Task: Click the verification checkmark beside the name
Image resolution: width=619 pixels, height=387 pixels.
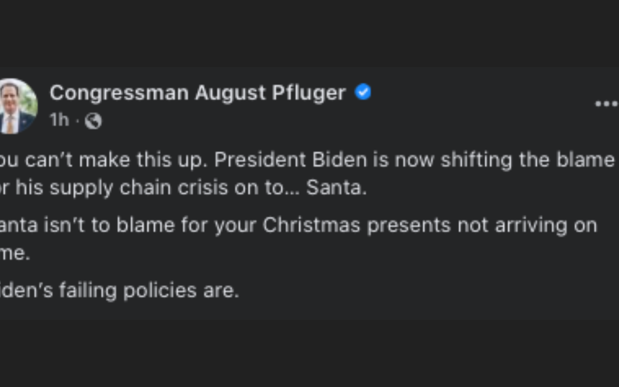Action: [x=363, y=92]
